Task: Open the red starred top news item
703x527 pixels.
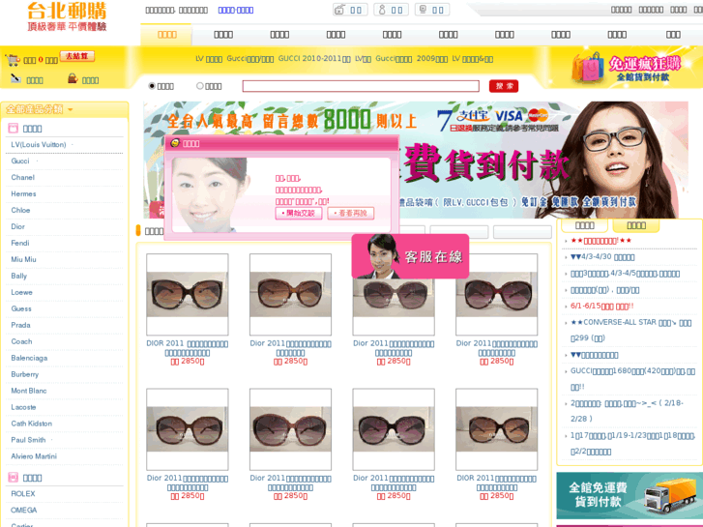Action: coord(600,241)
